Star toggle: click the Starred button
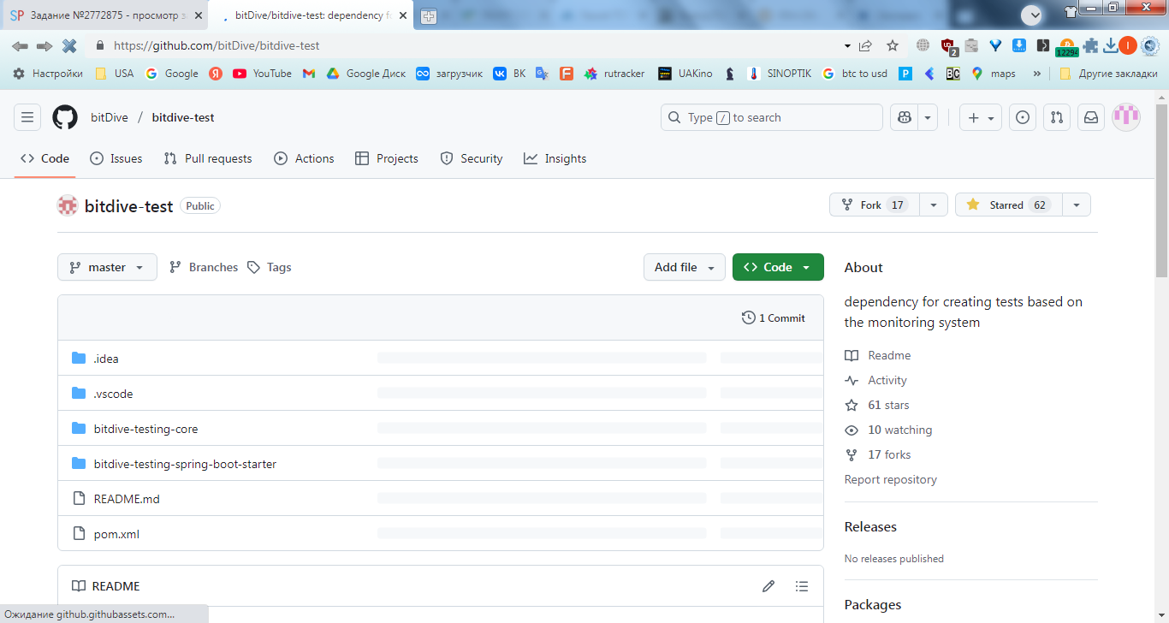This screenshot has width=1169, height=623. tap(1009, 205)
